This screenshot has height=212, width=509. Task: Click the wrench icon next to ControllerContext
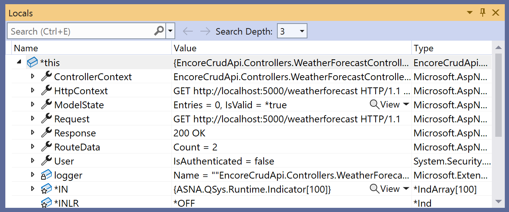(46, 77)
